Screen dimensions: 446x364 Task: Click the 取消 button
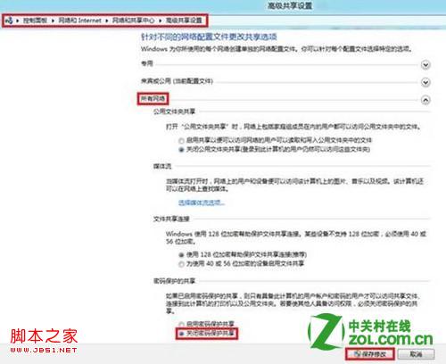pyautogui.click(x=416, y=354)
